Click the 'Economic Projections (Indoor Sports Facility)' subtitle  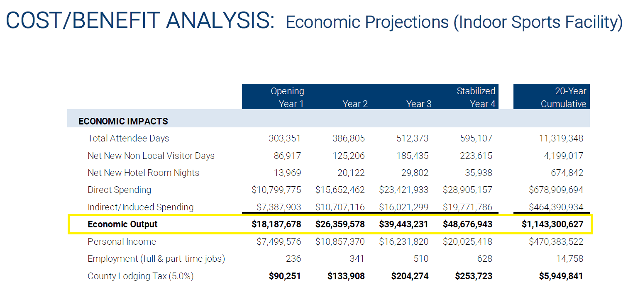tap(455, 22)
